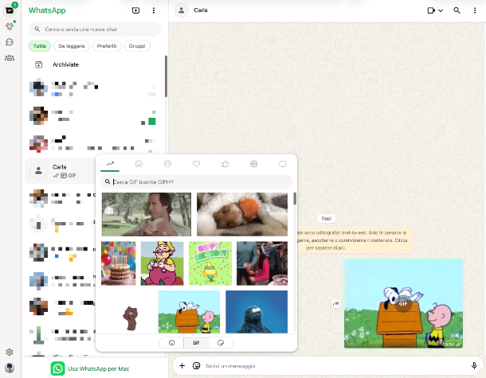This screenshot has height=378, width=486.
Task: Toggle emoji panel in message bar
Action: click(x=196, y=365)
